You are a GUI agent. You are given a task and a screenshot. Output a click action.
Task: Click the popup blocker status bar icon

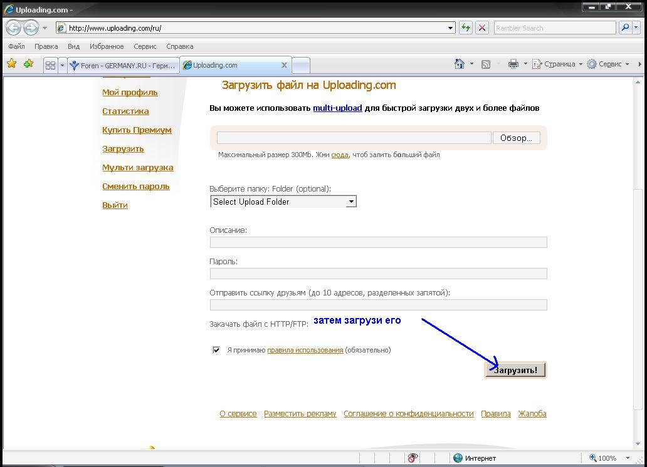(x=413, y=458)
